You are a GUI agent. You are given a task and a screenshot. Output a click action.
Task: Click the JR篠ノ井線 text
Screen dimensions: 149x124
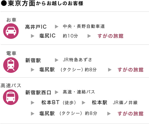[125, 103]
